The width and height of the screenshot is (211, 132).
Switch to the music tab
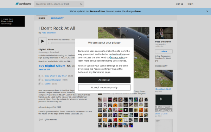click(42, 18)
